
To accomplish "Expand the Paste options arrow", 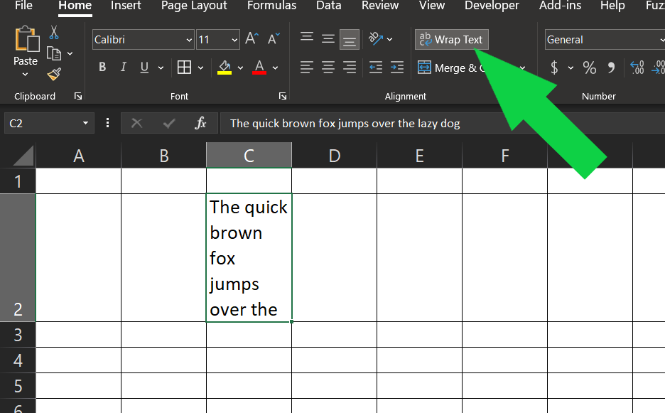I will [x=25, y=75].
